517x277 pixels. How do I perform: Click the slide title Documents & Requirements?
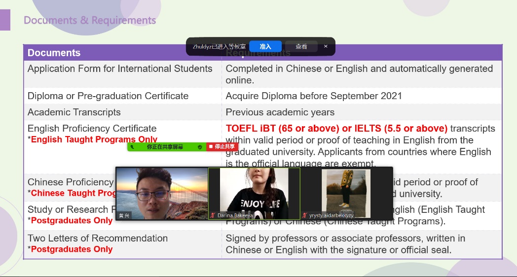click(90, 20)
